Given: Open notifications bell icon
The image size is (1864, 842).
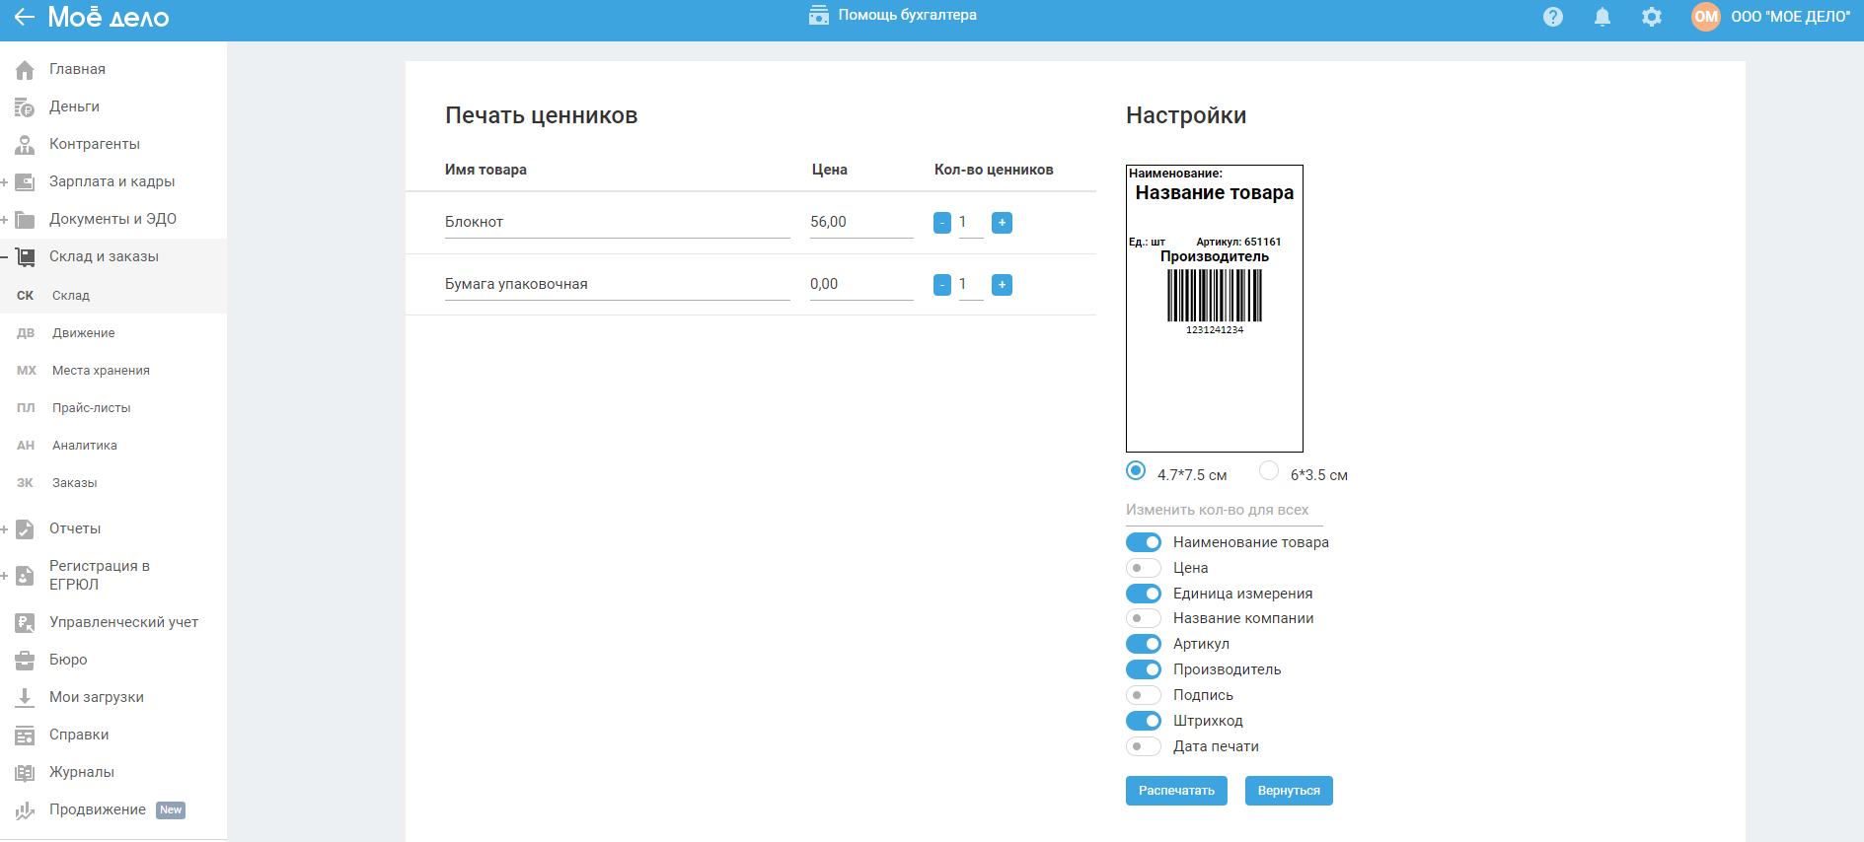Looking at the screenshot, I should coord(1602,17).
